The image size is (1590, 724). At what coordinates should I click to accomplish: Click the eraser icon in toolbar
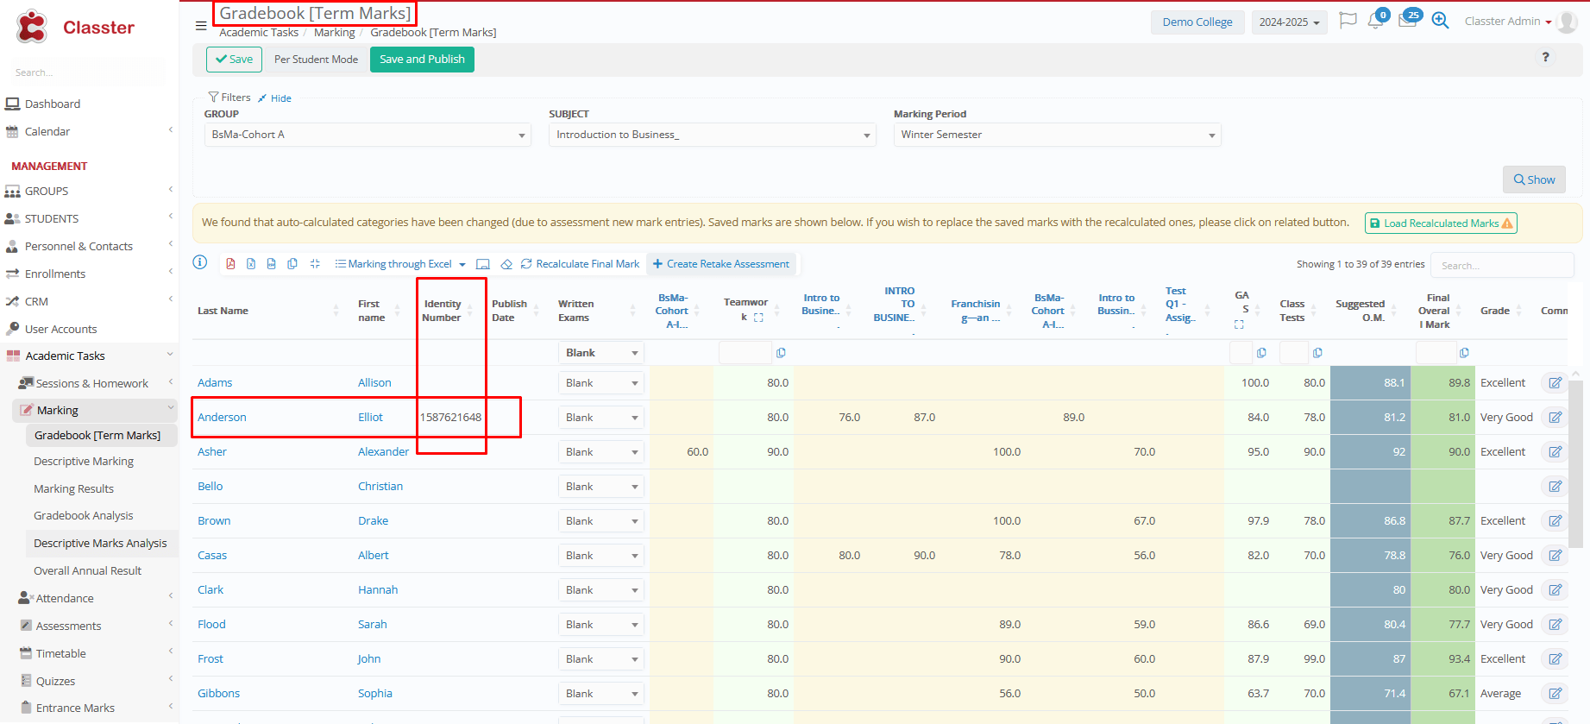(x=506, y=264)
